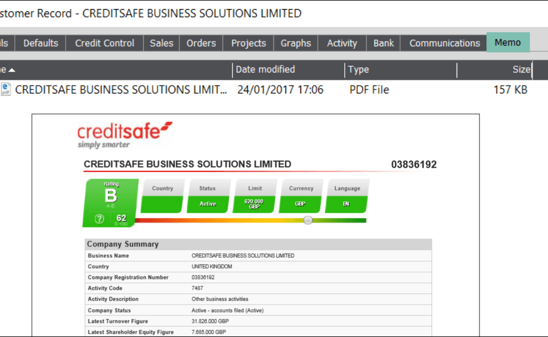The width and height of the screenshot is (548, 337).
Task: Click the Memo tab
Action: 508,42
